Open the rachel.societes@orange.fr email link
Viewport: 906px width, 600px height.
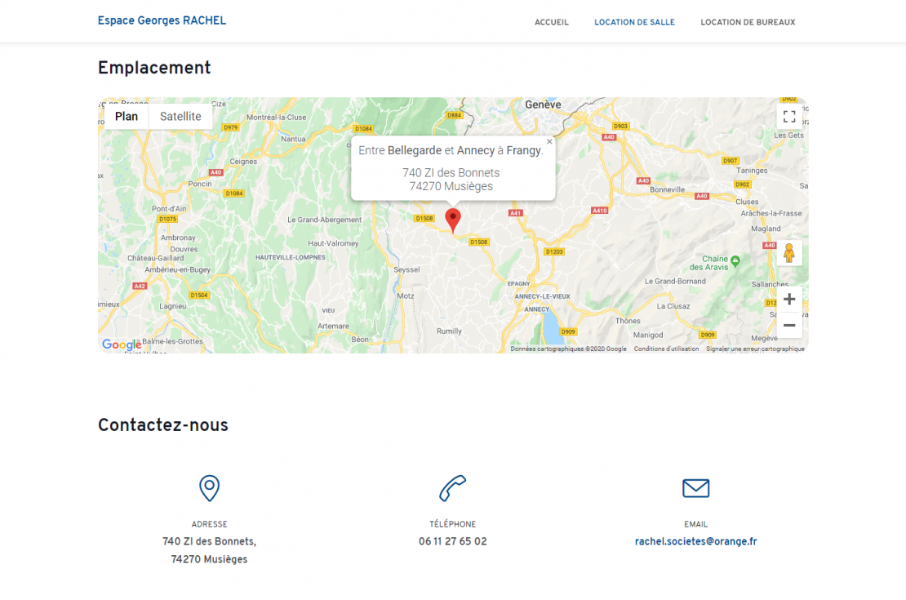coord(695,541)
